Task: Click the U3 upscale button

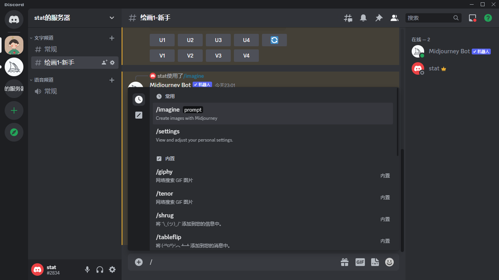Action: pos(218,40)
